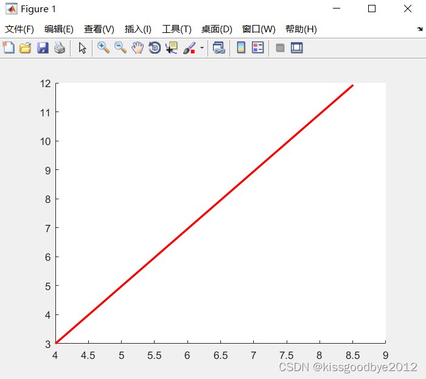Save the figure with the floppy icon
426x379 pixels.
pyautogui.click(x=43, y=48)
